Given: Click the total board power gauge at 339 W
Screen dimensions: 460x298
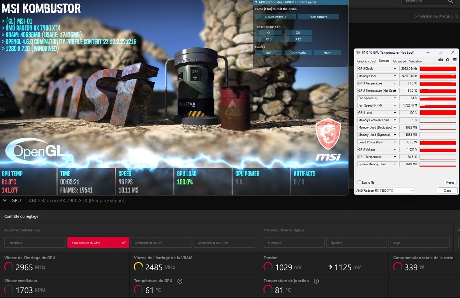Looking at the screenshot, I should 398,267.
